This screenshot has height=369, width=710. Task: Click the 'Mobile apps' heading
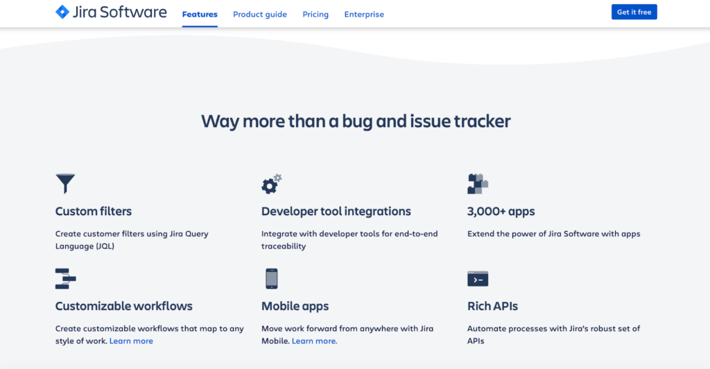[295, 306]
